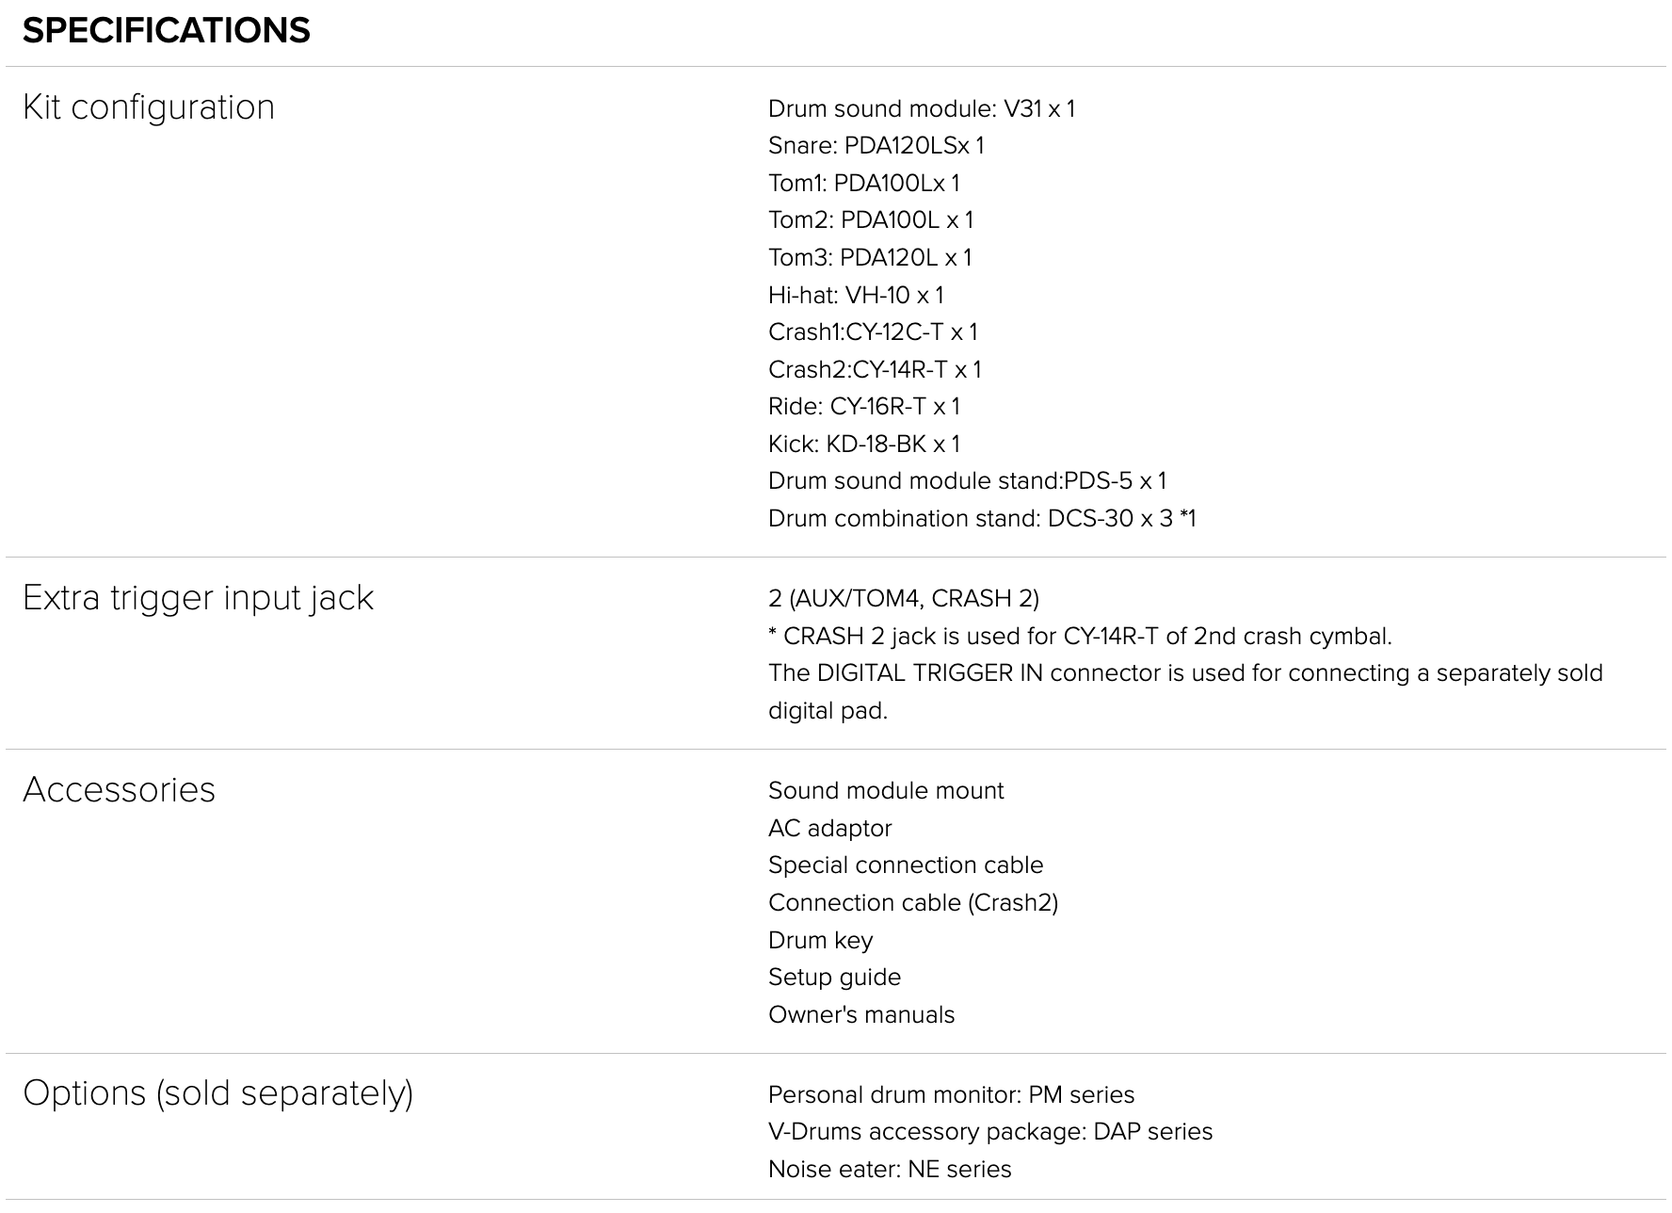Click the Drum combination stand DCS-30 line

(x=981, y=519)
